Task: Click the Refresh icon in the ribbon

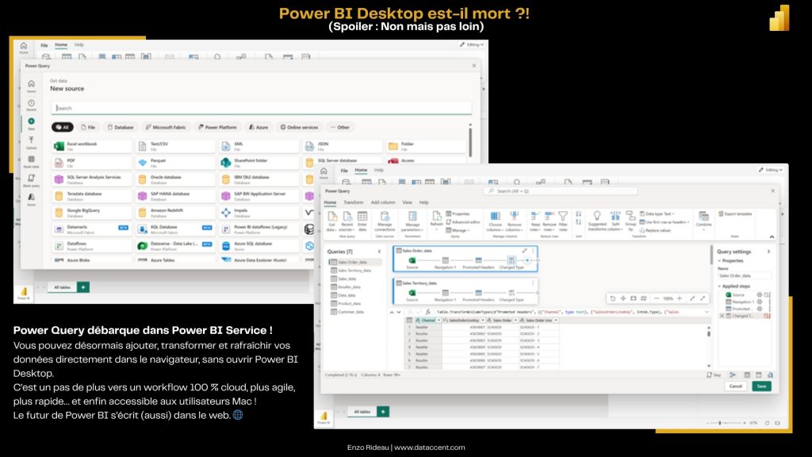Action: coord(436,219)
